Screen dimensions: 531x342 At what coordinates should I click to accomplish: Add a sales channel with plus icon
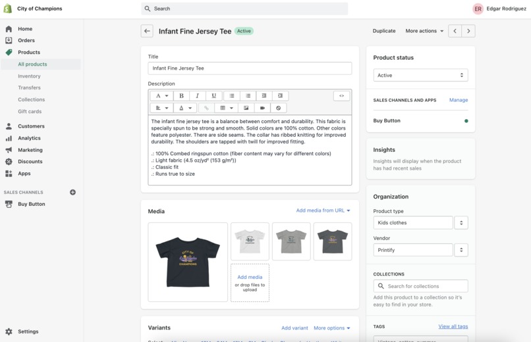(72, 192)
